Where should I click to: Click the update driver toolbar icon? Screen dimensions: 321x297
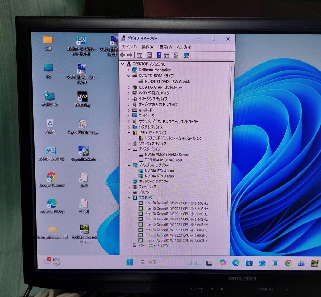click(x=176, y=55)
